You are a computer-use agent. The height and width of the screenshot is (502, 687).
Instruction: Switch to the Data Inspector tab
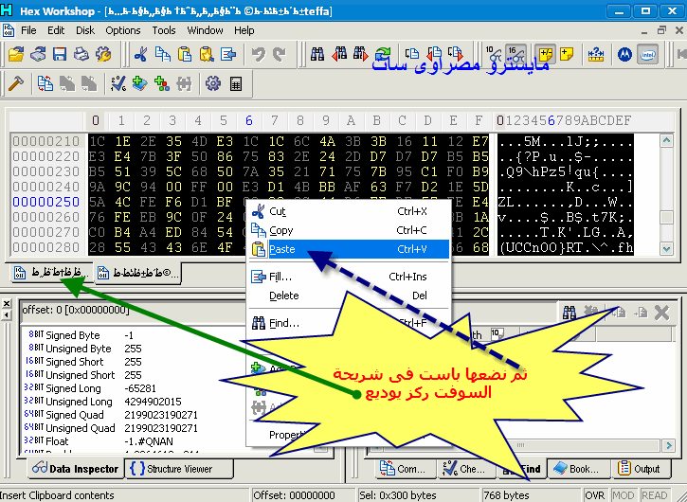(x=76, y=469)
